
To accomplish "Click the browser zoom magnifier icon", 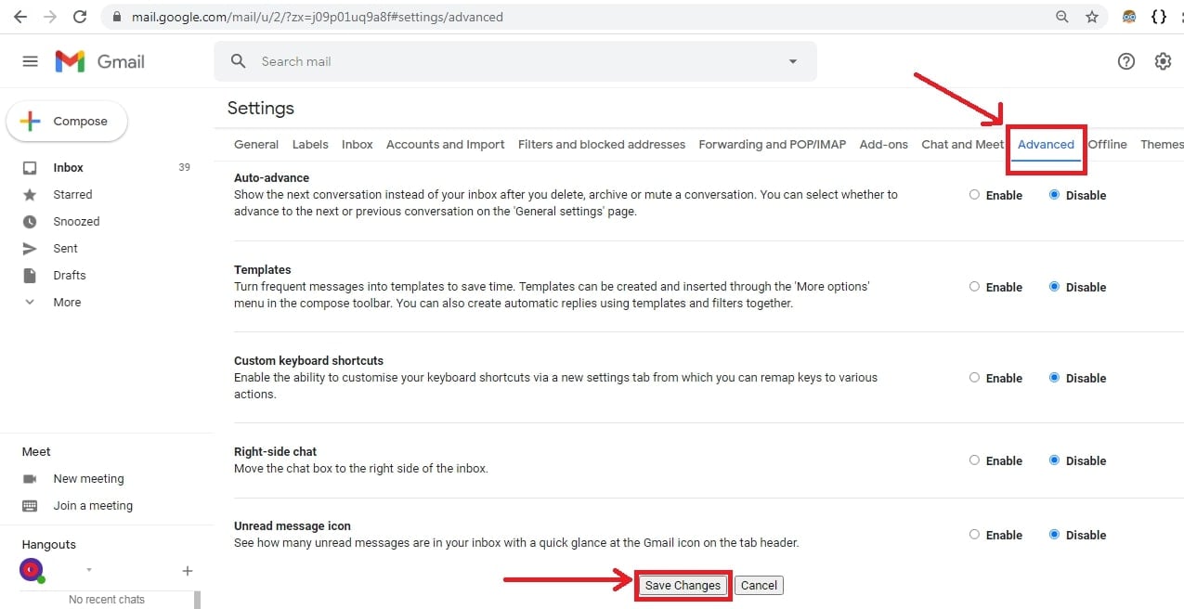I will click(1062, 17).
